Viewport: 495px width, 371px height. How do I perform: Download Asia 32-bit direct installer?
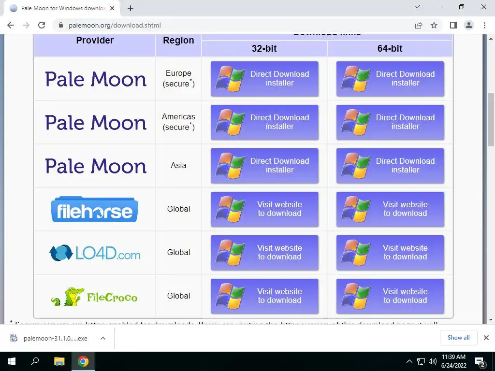point(264,166)
